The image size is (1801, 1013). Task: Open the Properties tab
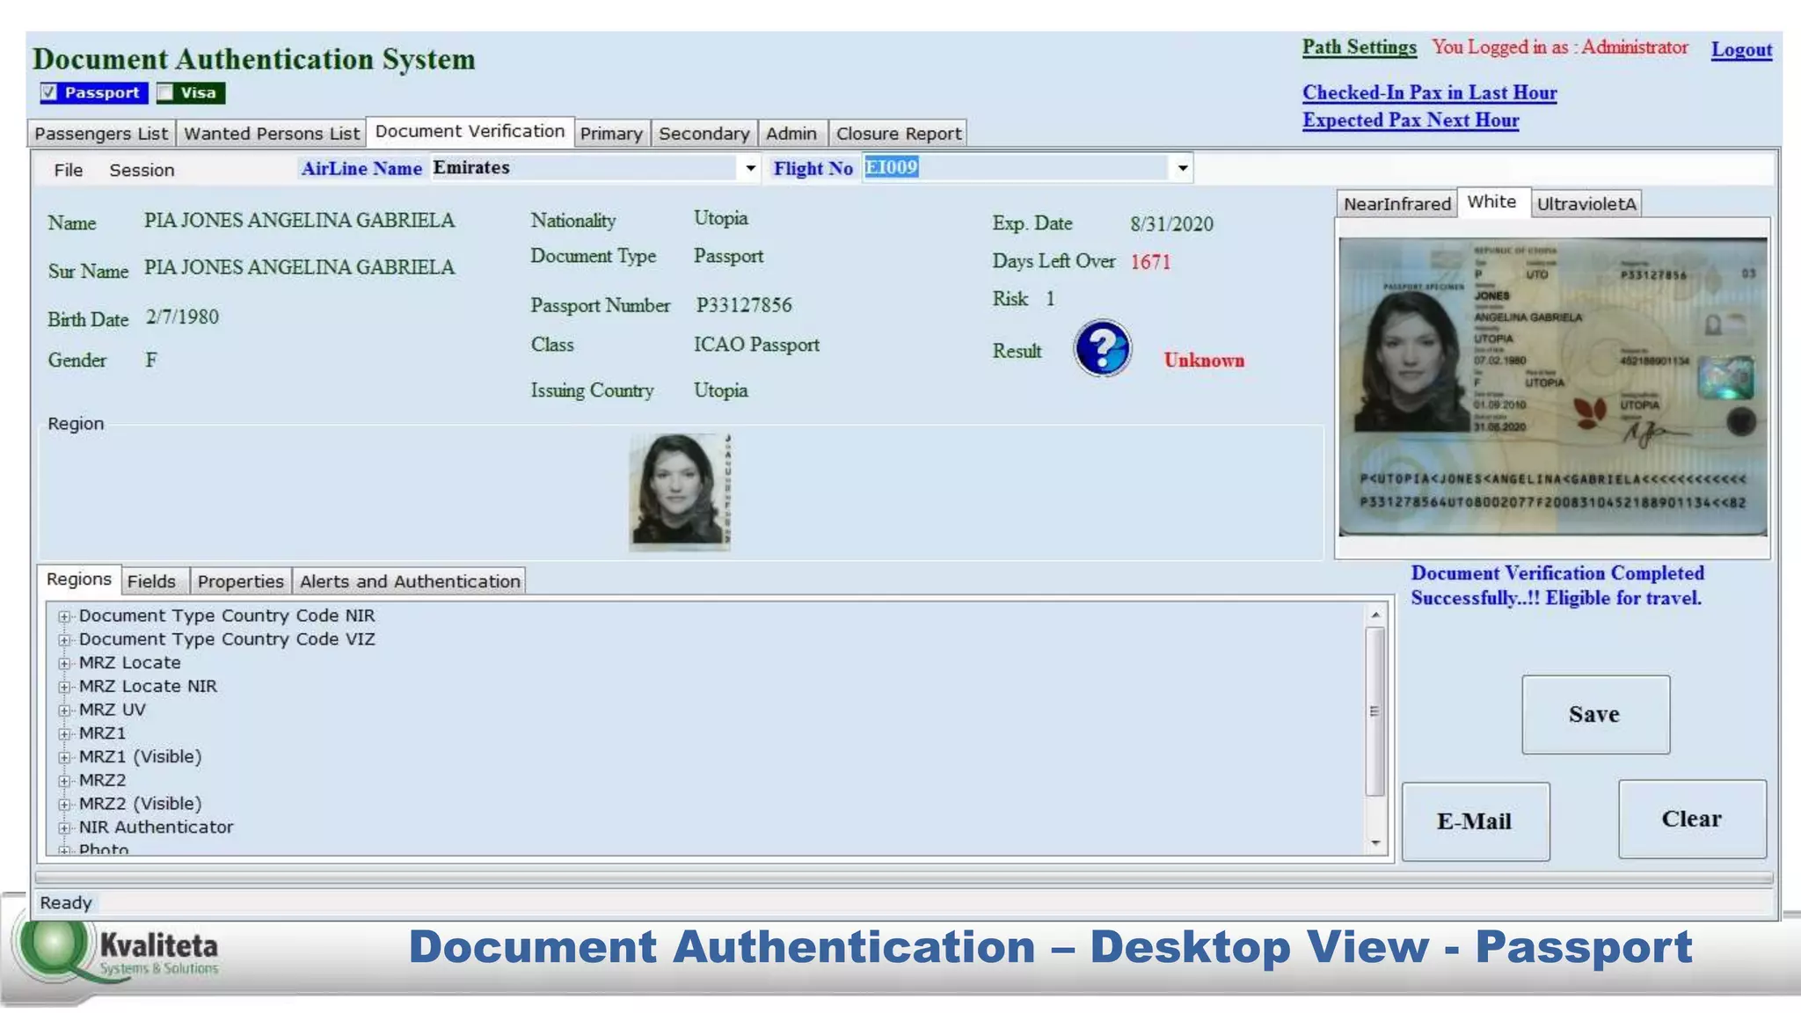[240, 581]
